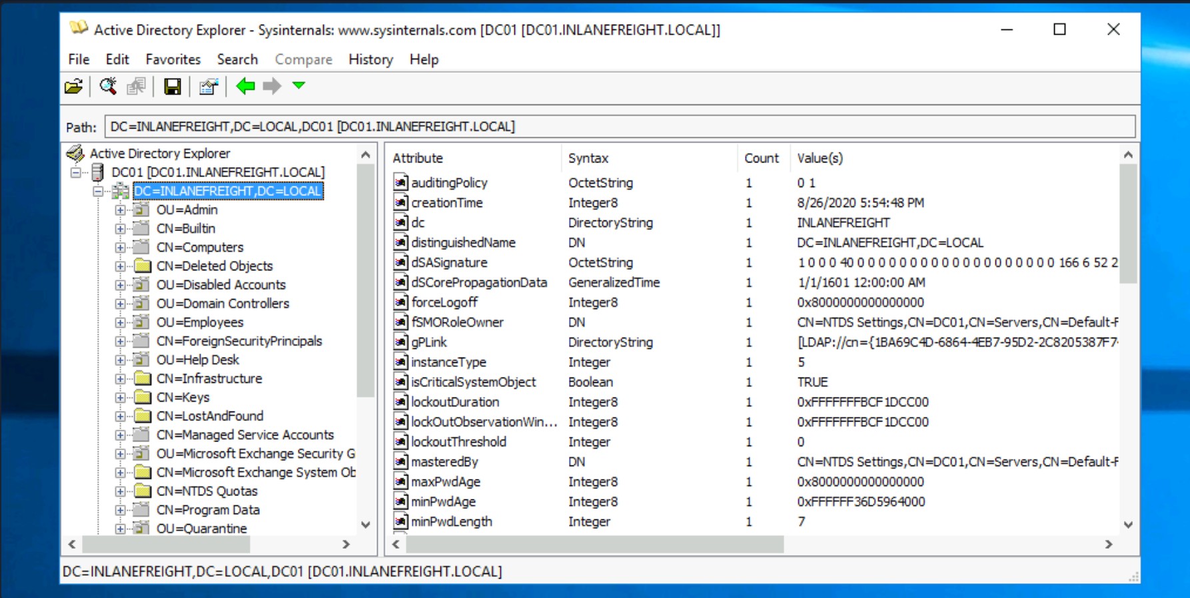Click the CN=Deleted Objects folder icon

click(142, 266)
